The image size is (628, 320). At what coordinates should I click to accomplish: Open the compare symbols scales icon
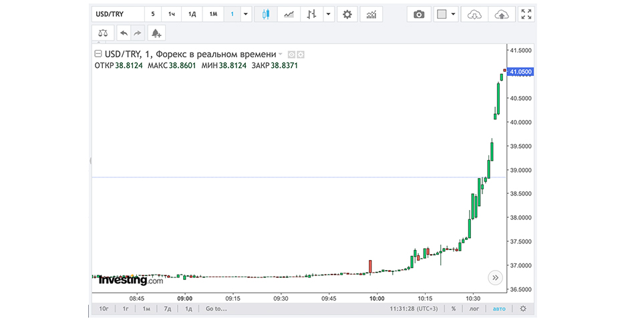tap(103, 33)
